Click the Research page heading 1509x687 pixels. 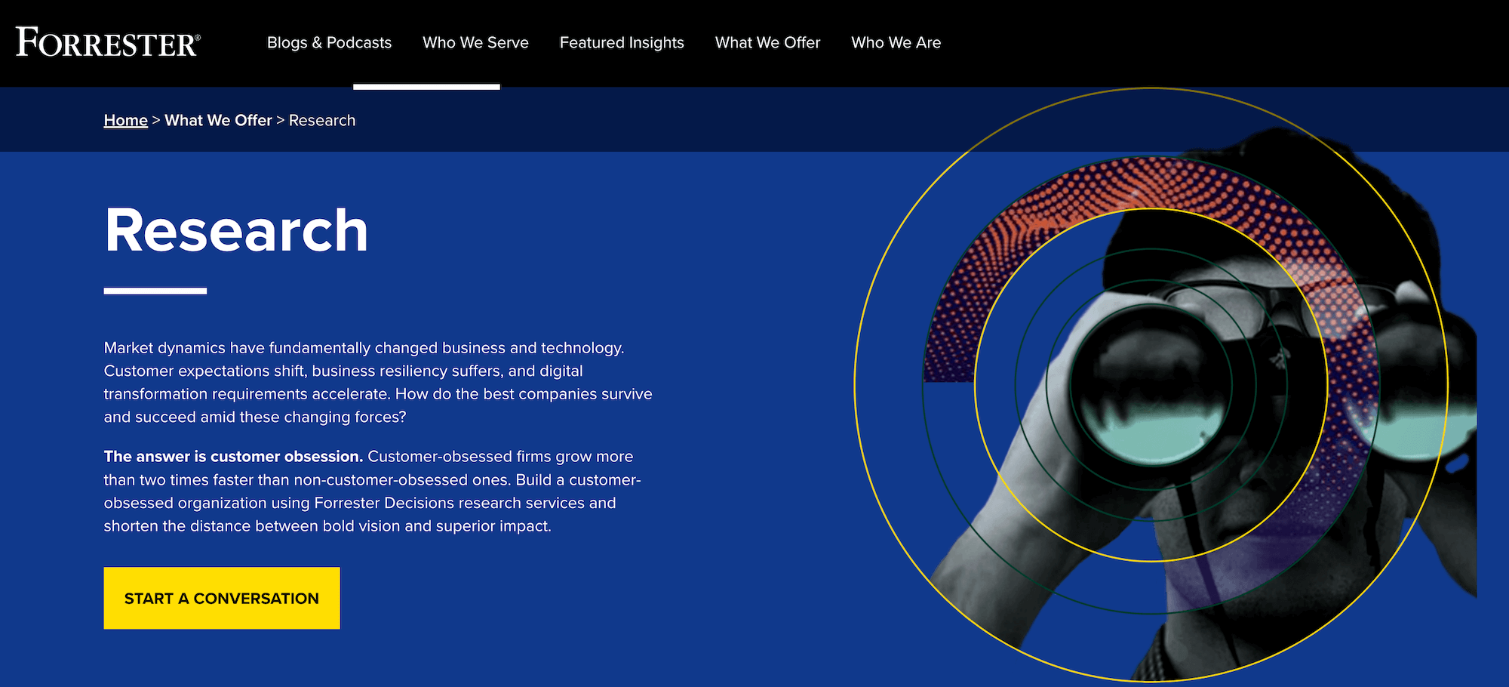tap(236, 230)
